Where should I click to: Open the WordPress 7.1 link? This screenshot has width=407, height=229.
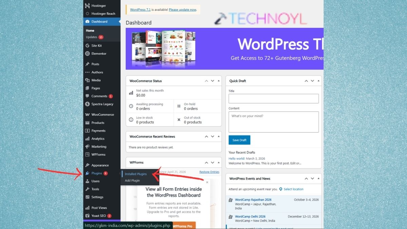140,10
